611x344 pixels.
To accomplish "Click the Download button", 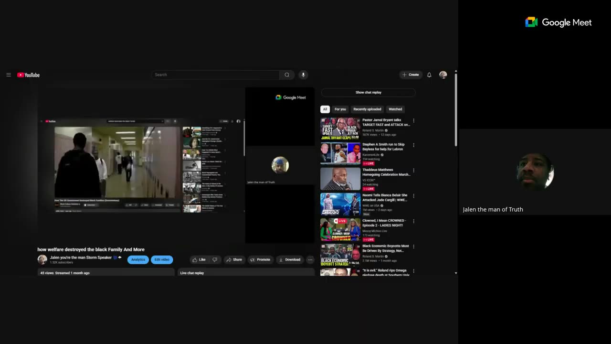I will point(290,259).
